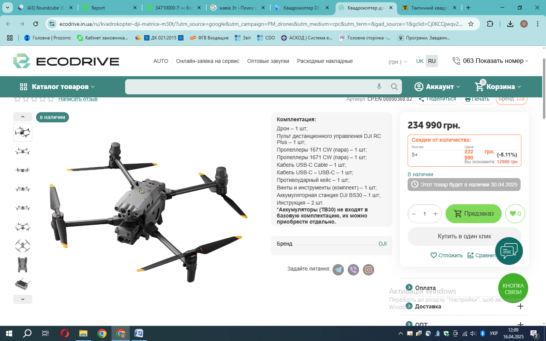Open currency selector (грн.)
Viewport: 546px width, 341px height.
[398, 62]
